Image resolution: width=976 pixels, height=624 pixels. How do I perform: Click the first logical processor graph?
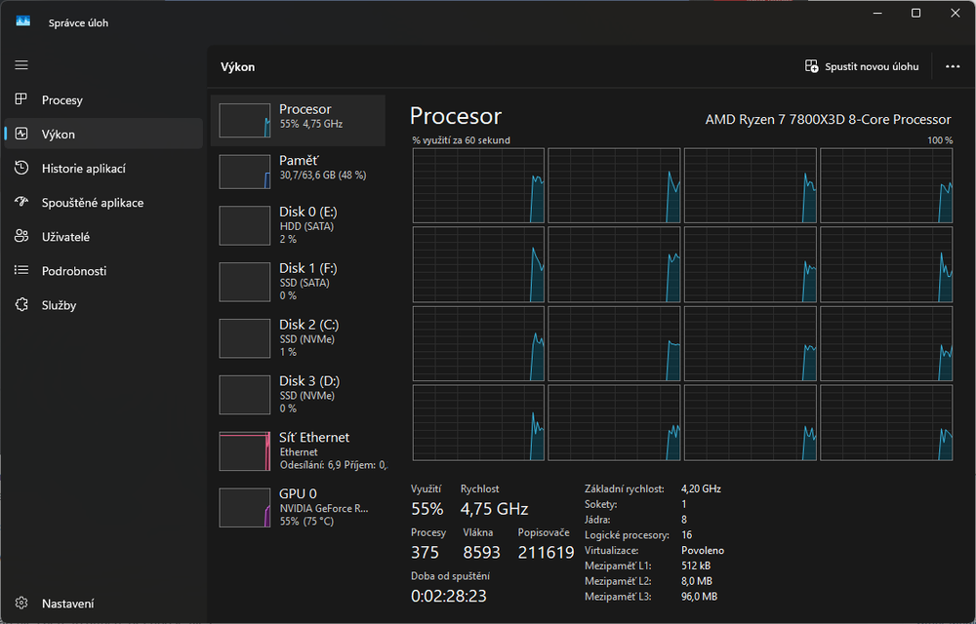click(x=478, y=186)
